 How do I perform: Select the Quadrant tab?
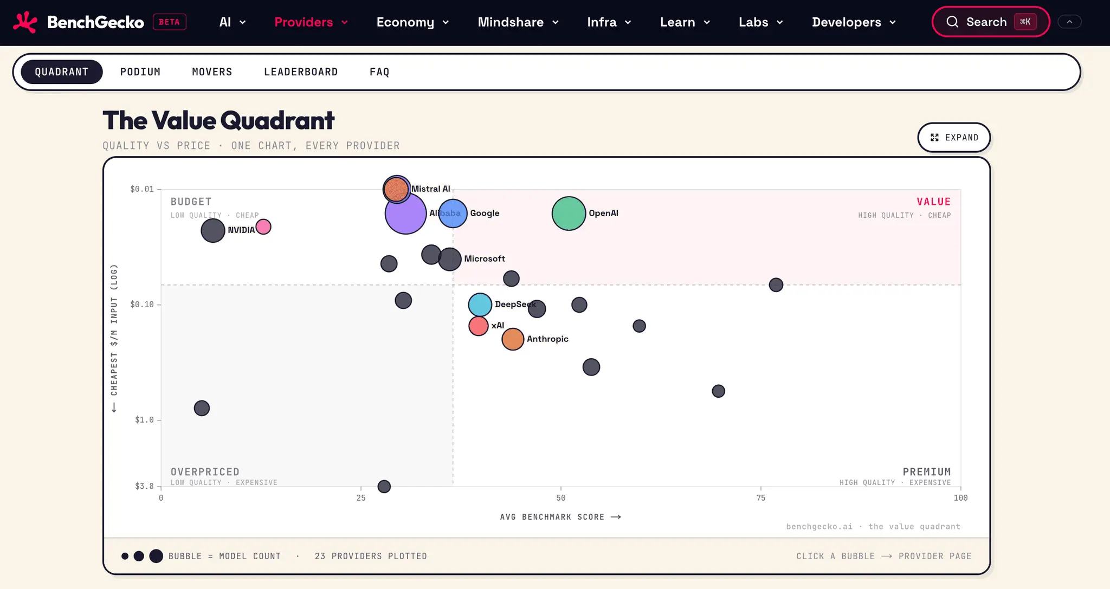[62, 72]
